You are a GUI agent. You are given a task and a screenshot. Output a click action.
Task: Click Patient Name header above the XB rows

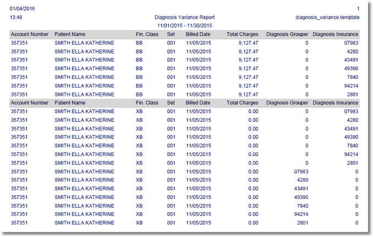point(70,103)
